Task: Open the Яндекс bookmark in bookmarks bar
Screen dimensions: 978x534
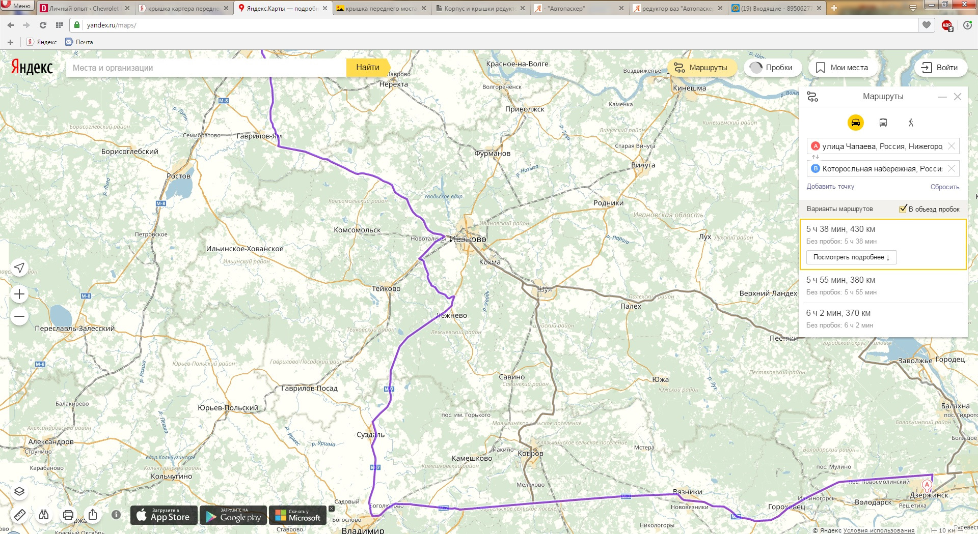Action: point(42,42)
